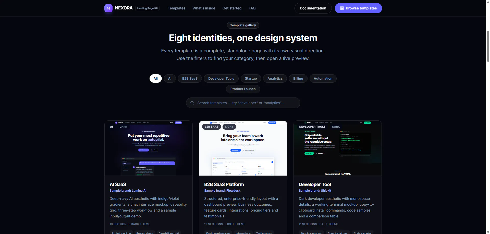The height and width of the screenshot is (234, 490).
Task: Open Templates in the top navigation
Action: coord(177,8)
